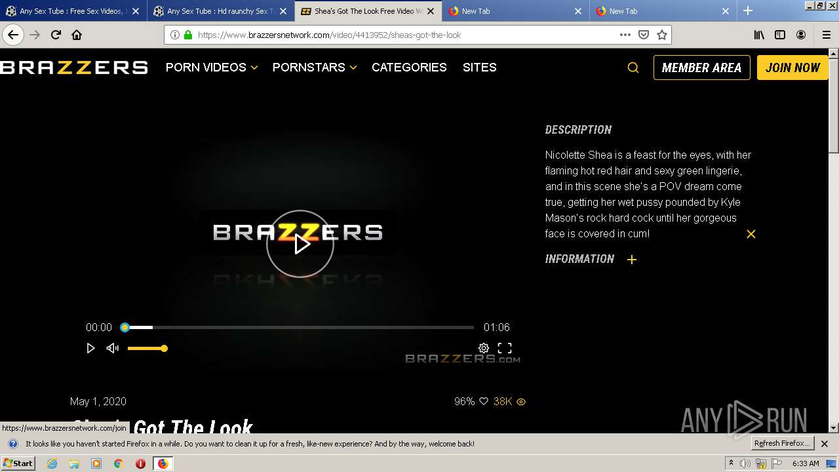Switch to the last New Tab

click(662, 11)
